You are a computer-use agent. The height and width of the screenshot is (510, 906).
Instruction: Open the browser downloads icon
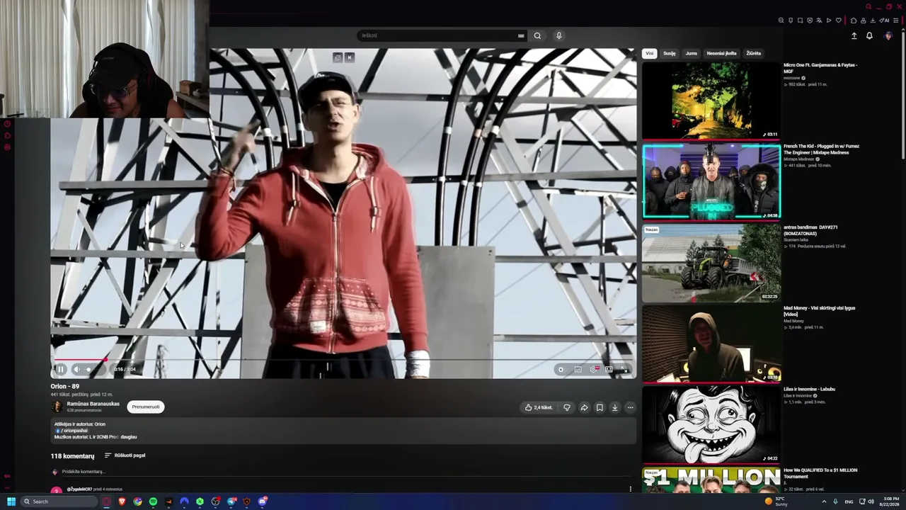click(873, 21)
